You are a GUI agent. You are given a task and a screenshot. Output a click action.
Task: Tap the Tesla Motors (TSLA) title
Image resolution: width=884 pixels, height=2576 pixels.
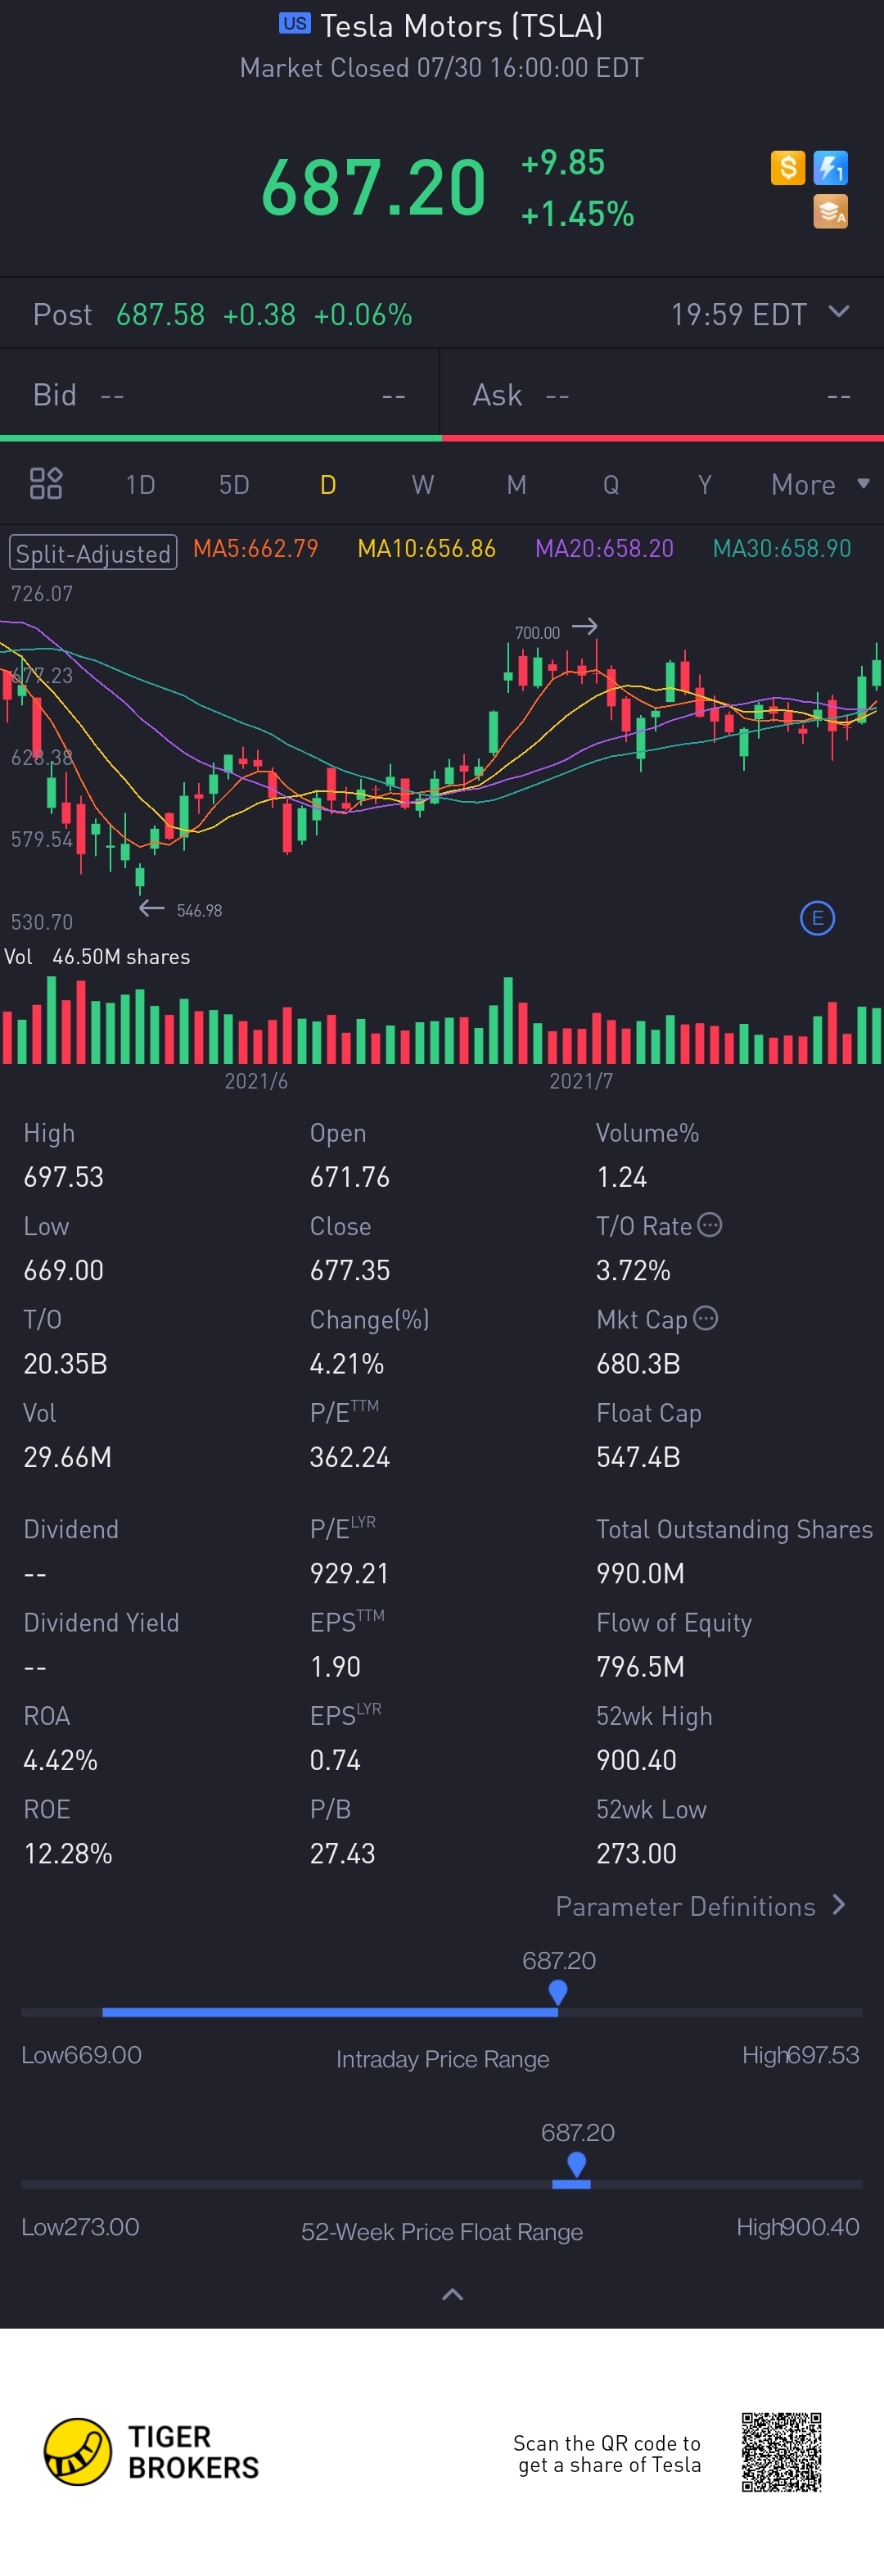462,25
